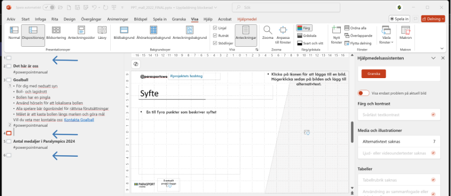The width and height of the screenshot is (451, 196).
Task: Open undo history dropdown arrow
Action: pos(99,7)
